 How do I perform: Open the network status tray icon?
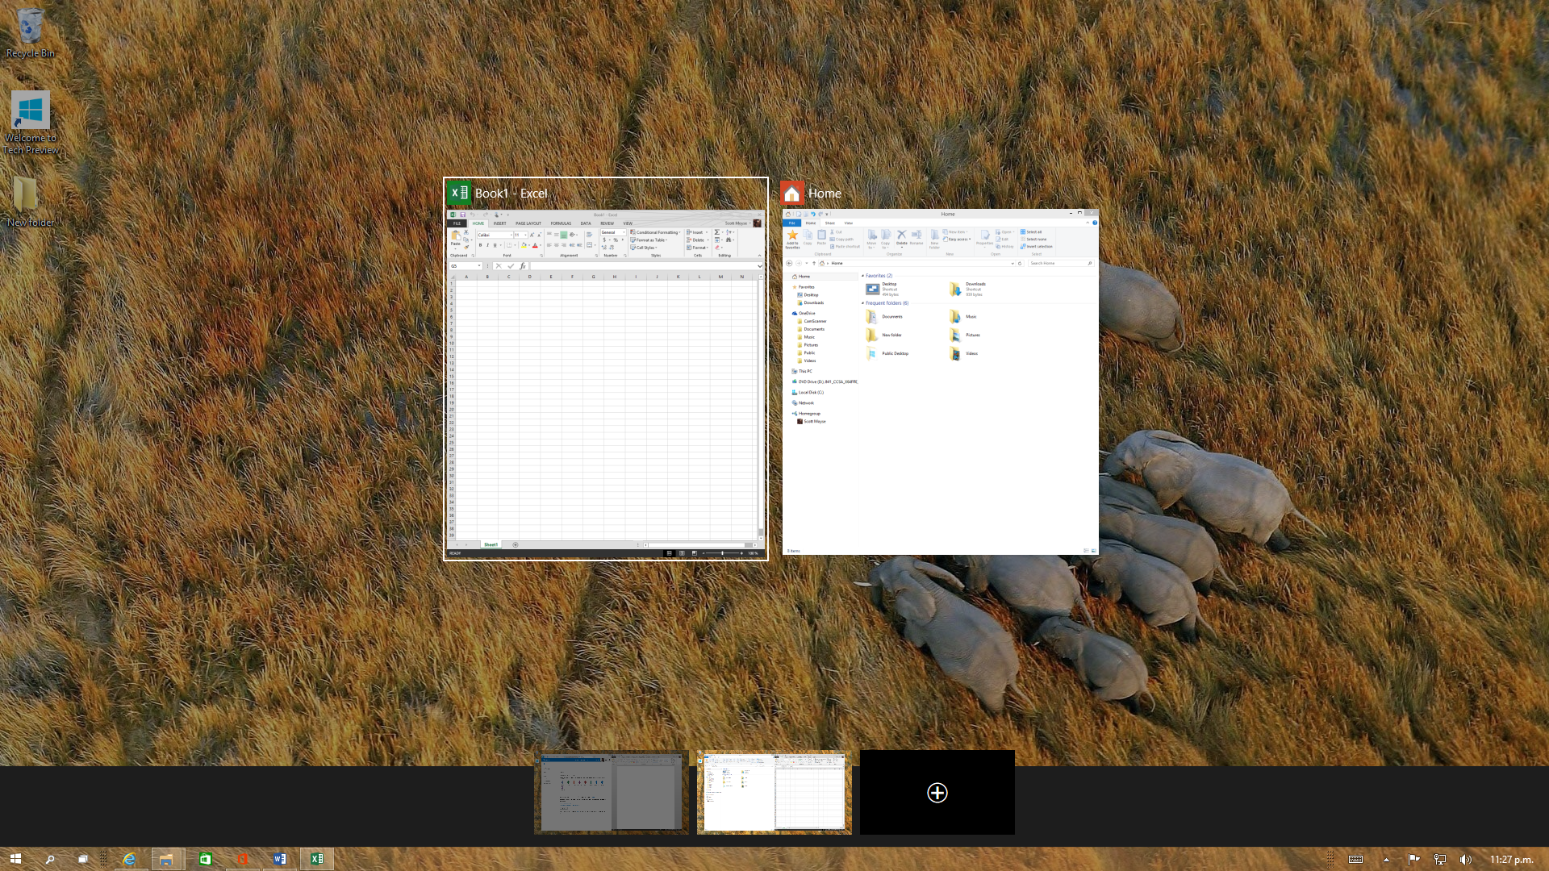point(1439,859)
